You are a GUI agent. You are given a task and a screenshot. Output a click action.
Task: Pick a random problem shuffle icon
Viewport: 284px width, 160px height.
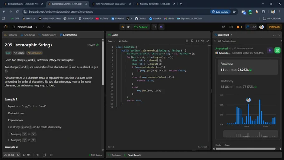click(49, 27)
